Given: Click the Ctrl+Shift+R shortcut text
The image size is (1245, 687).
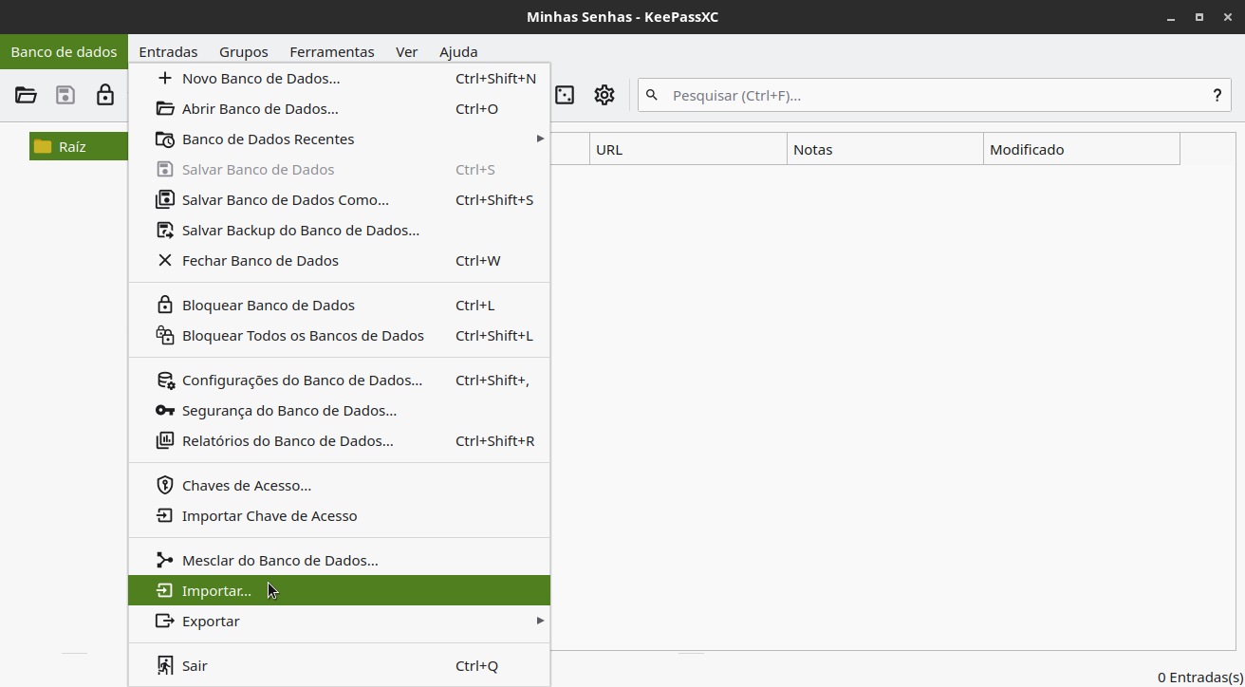Looking at the screenshot, I should [494, 440].
